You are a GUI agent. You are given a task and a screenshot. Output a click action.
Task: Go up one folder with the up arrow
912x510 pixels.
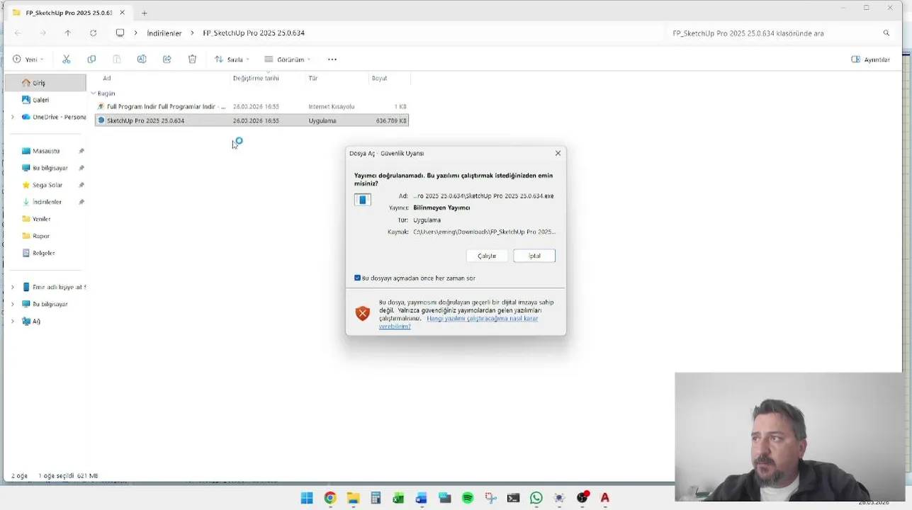[x=68, y=33]
